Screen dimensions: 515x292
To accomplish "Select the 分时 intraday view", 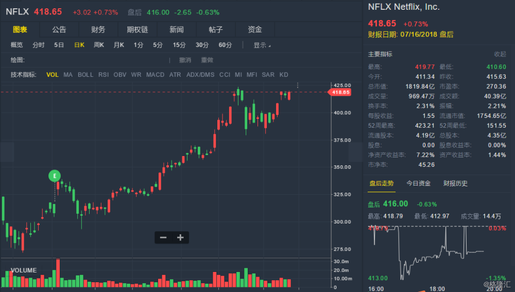I will (39, 45).
